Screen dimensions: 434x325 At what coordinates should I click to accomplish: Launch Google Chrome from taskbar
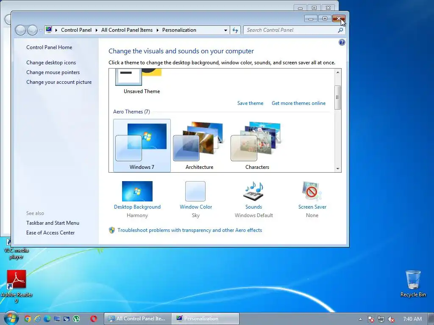[28, 319]
